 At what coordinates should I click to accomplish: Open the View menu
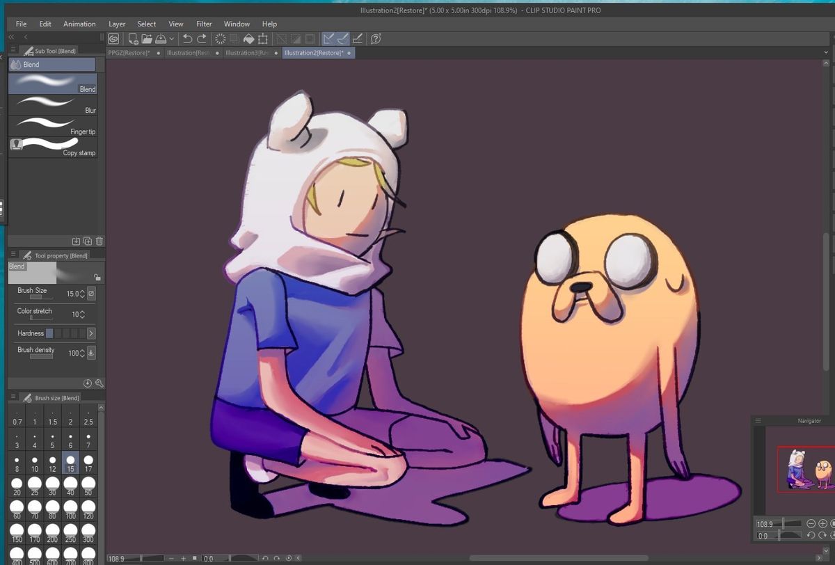(176, 24)
